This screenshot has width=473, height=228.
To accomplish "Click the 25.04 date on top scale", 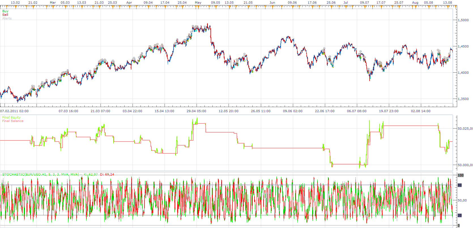I will (x=182, y=3).
